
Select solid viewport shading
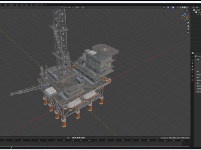coord(183,7)
